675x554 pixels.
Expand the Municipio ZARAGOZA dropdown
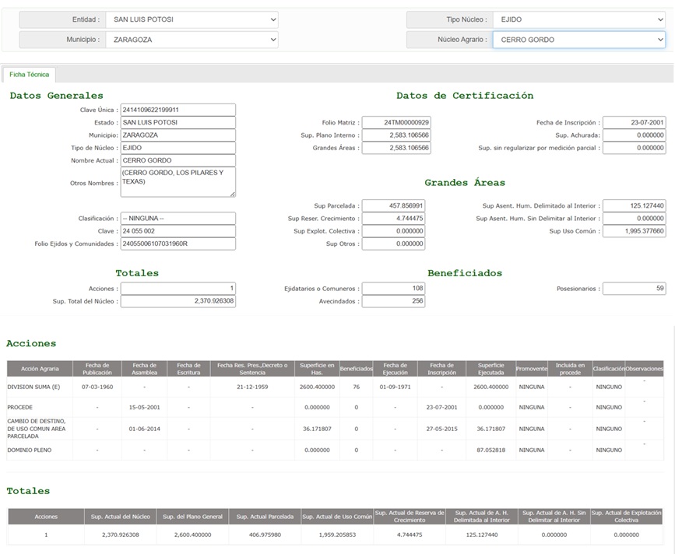(x=192, y=40)
